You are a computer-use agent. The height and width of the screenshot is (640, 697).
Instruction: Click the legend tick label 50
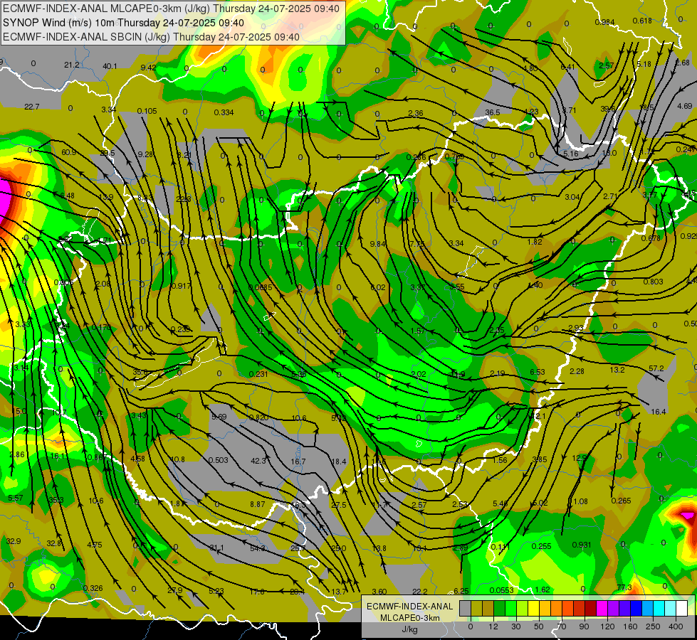(x=539, y=626)
